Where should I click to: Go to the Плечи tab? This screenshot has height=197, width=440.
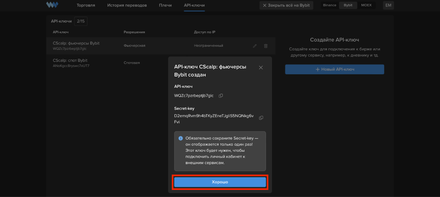click(x=165, y=6)
